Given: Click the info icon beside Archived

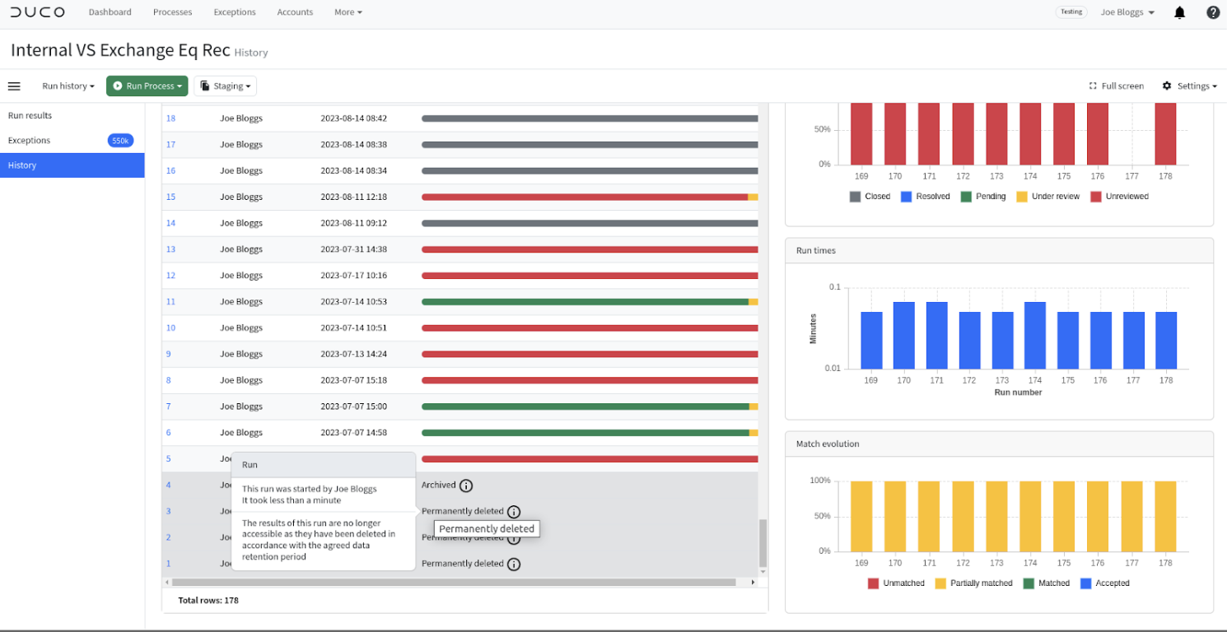Looking at the screenshot, I should pos(466,486).
